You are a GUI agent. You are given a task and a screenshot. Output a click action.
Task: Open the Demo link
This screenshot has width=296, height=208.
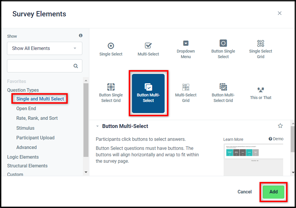coord(276,139)
